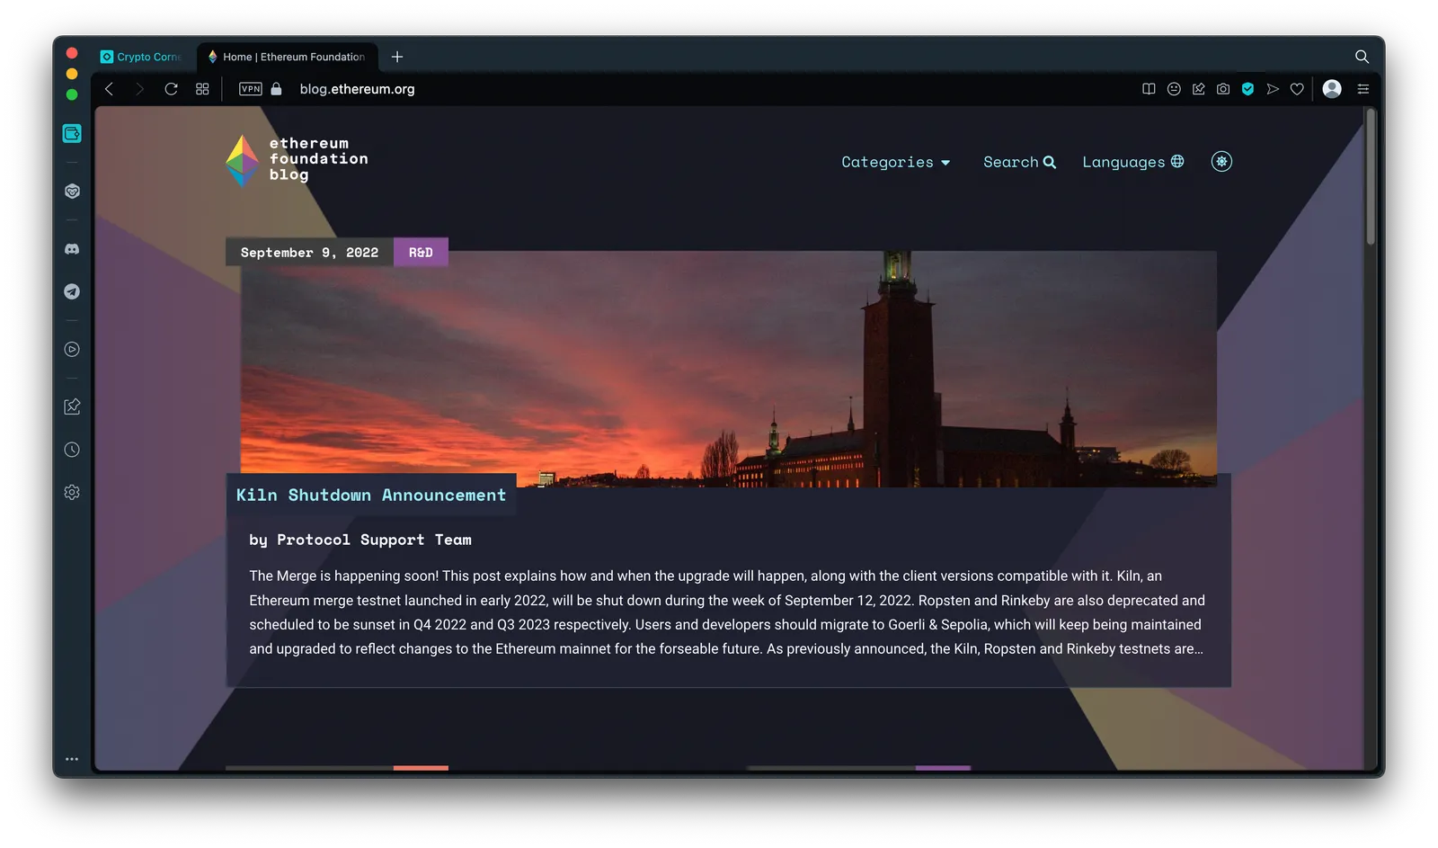Image resolution: width=1438 pixels, height=848 pixels.
Task: Open History from the sidebar clock icon
Action: point(72,450)
